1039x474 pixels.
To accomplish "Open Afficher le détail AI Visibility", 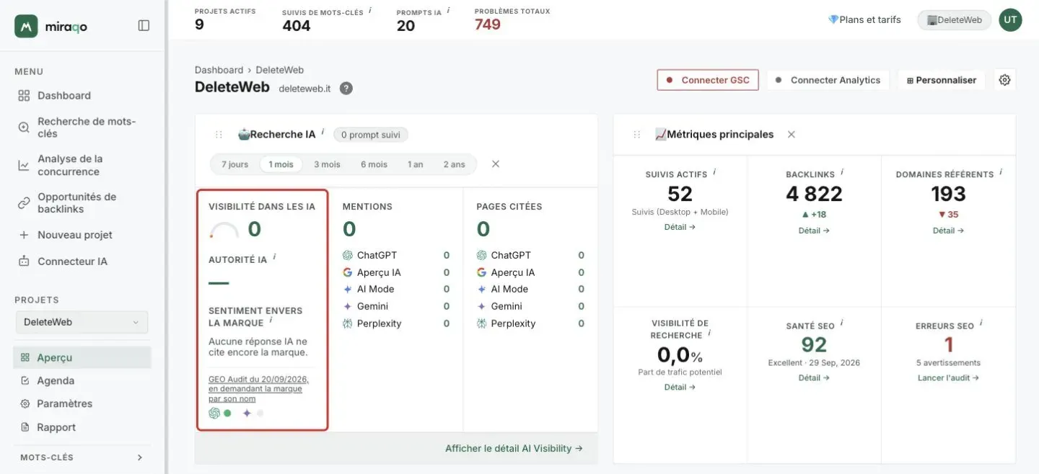I will (x=514, y=448).
